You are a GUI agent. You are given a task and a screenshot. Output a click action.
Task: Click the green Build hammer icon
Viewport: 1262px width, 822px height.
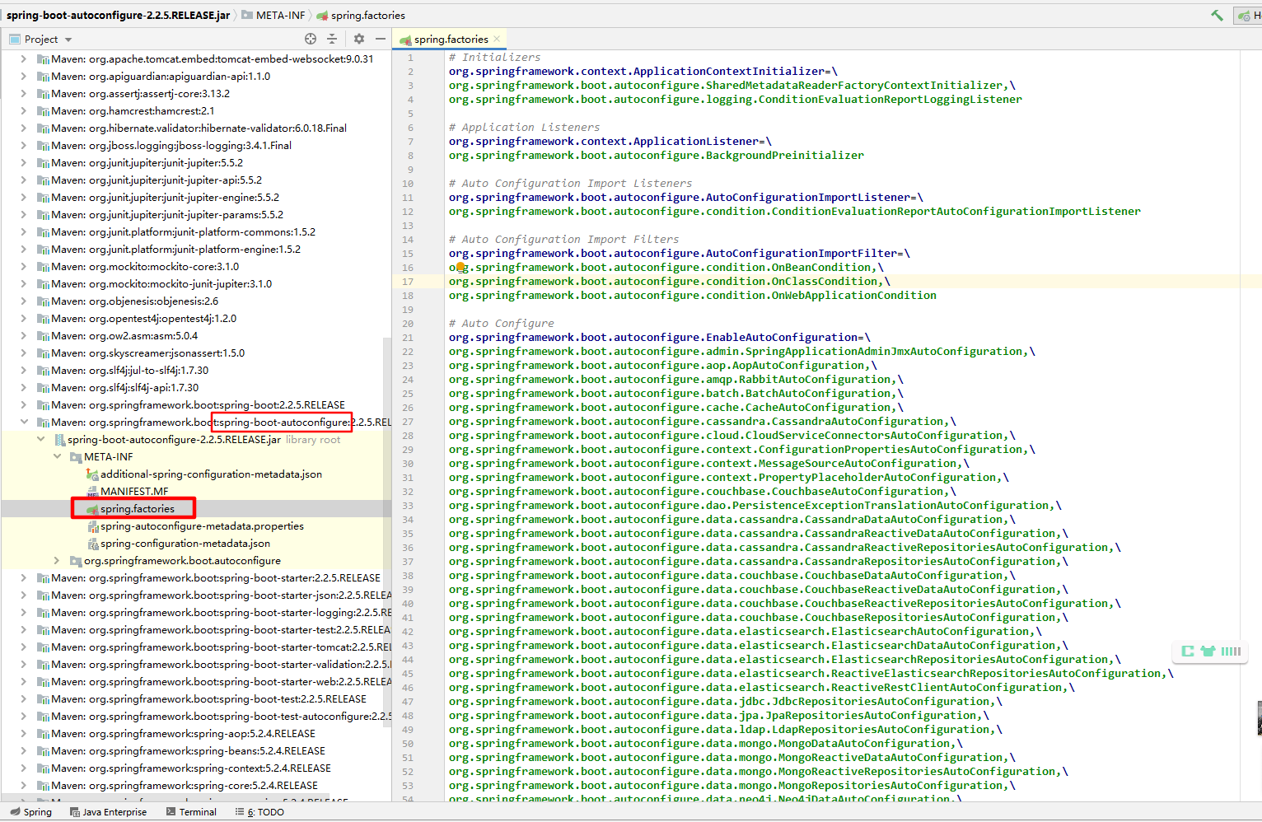(x=1217, y=15)
